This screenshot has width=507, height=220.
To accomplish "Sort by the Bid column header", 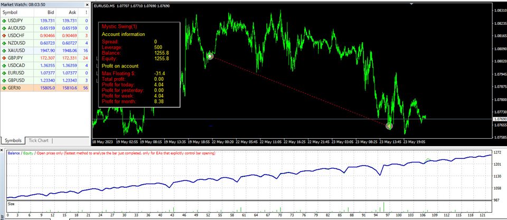I will point(45,13).
